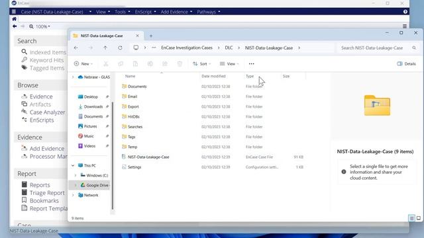This screenshot has width=424, height=238.
Task: Click EnCase help question mark icon
Action: click(x=405, y=12)
